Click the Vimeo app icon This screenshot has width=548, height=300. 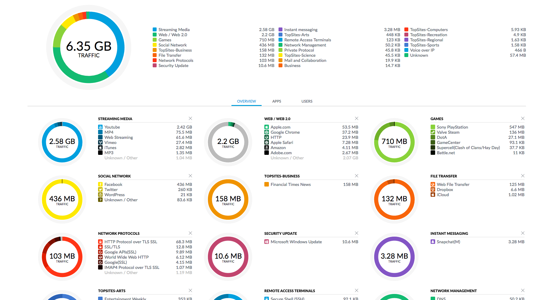click(x=100, y=142)
